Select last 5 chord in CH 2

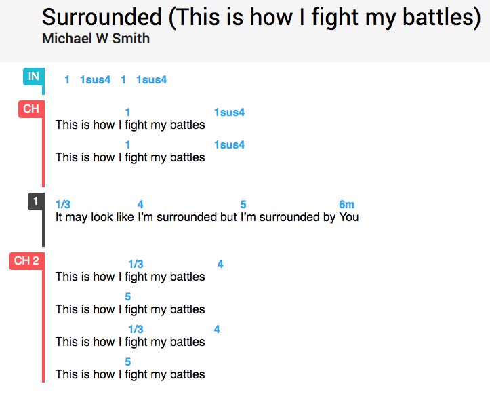(x=128, y=362)
